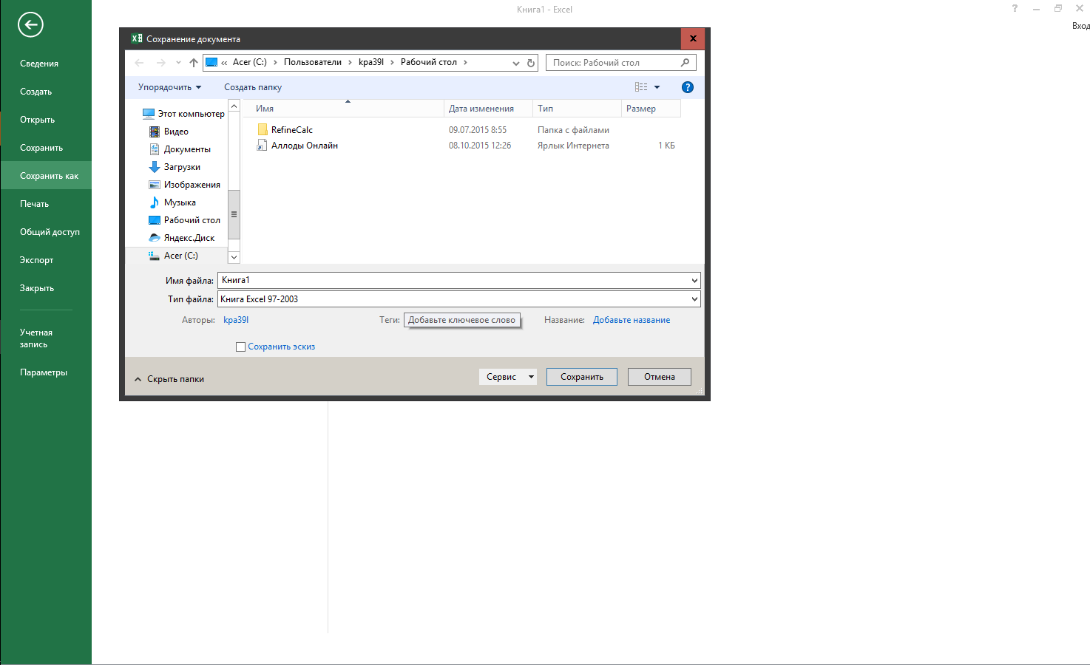Click the author link kpa39l
This screenshot has height=665, width=1090.
(236, 320)
